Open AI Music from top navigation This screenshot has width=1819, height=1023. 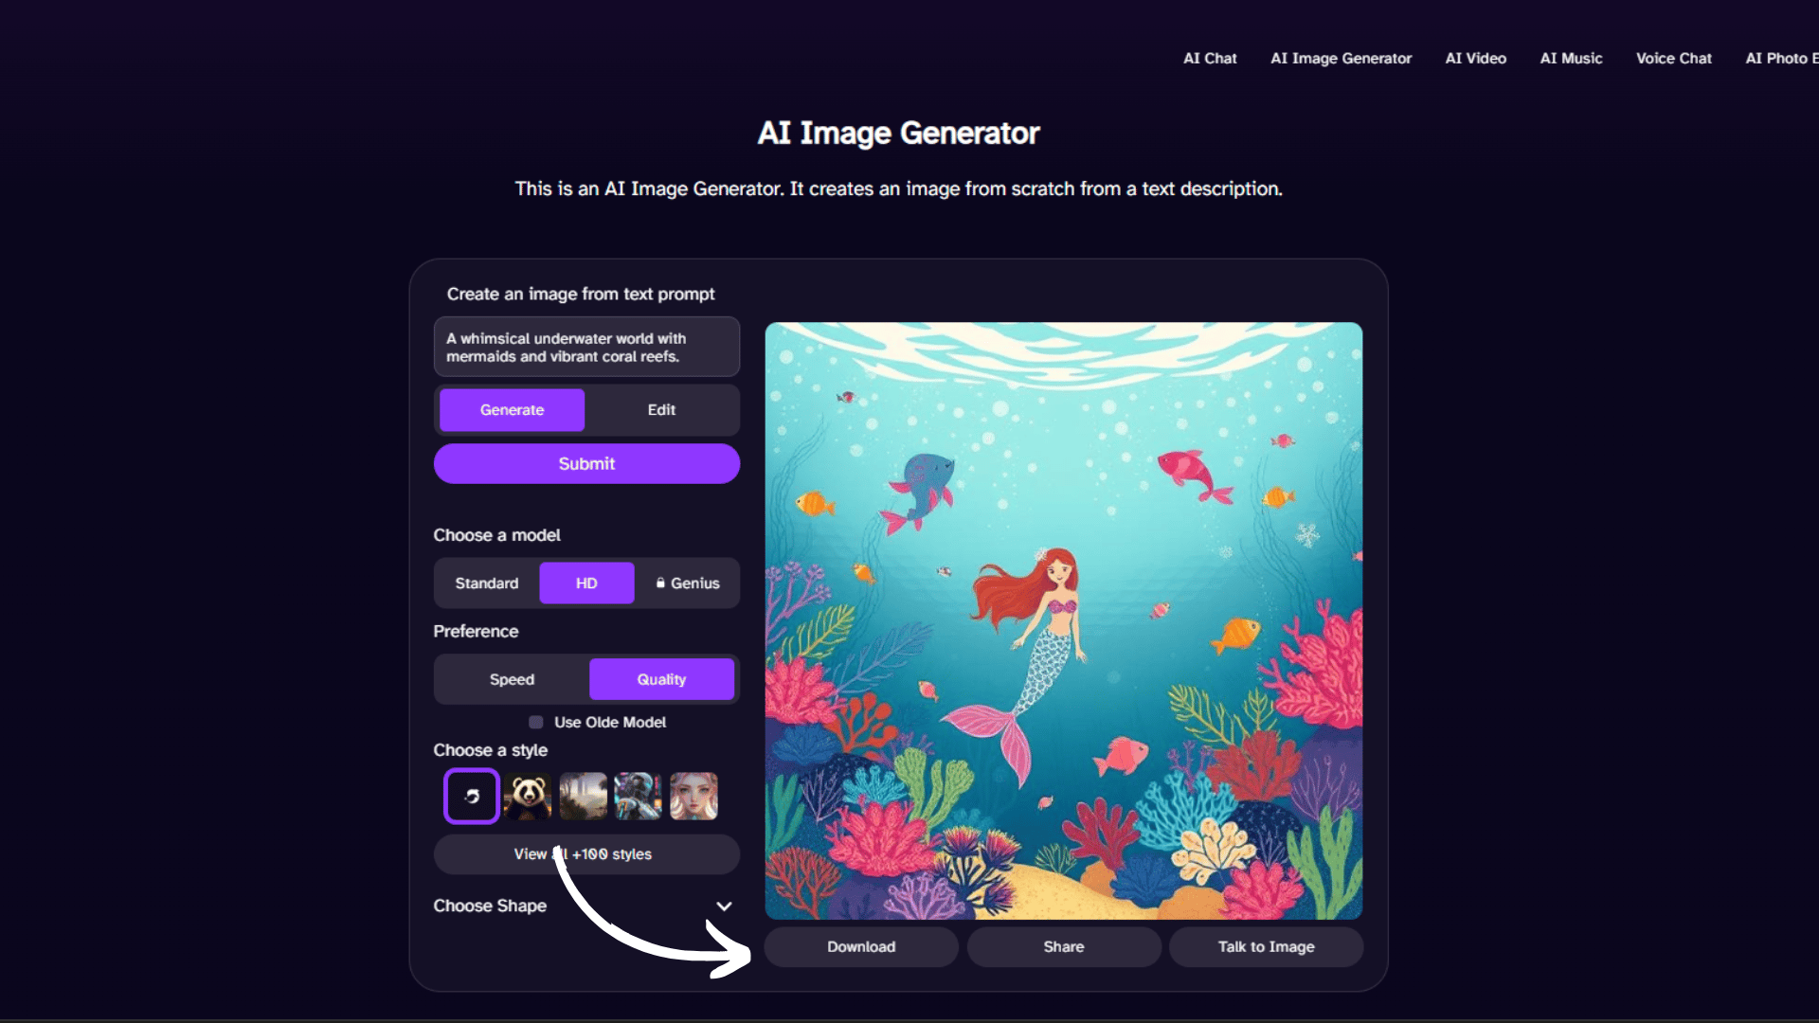(x=1571, y=59)
